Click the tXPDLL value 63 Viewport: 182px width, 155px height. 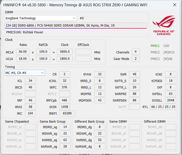click(171, 94)
